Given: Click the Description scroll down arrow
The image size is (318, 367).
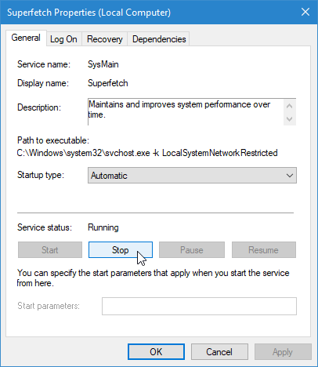Looking at the screenshot, I should tap(289, 119).
